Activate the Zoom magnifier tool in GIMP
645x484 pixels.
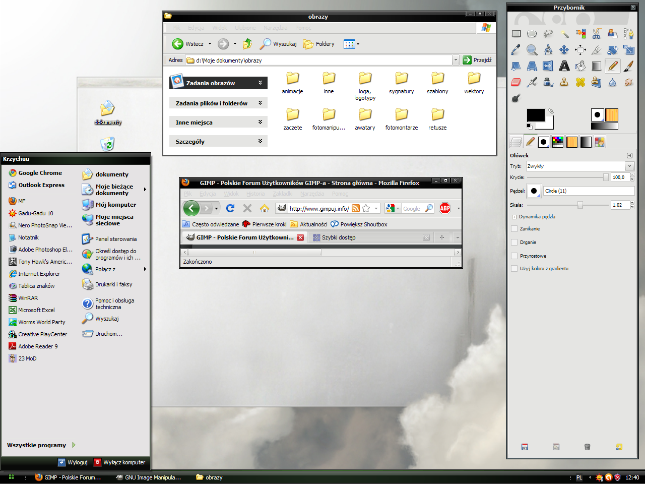coord(532,50)
